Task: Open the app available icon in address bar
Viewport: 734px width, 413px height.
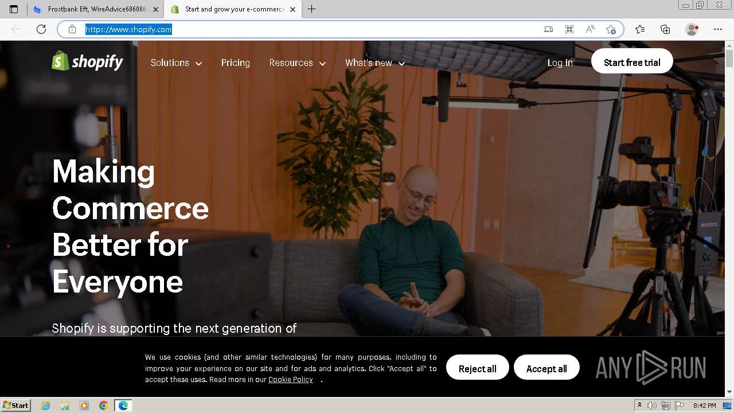Action: pos(549,29)
